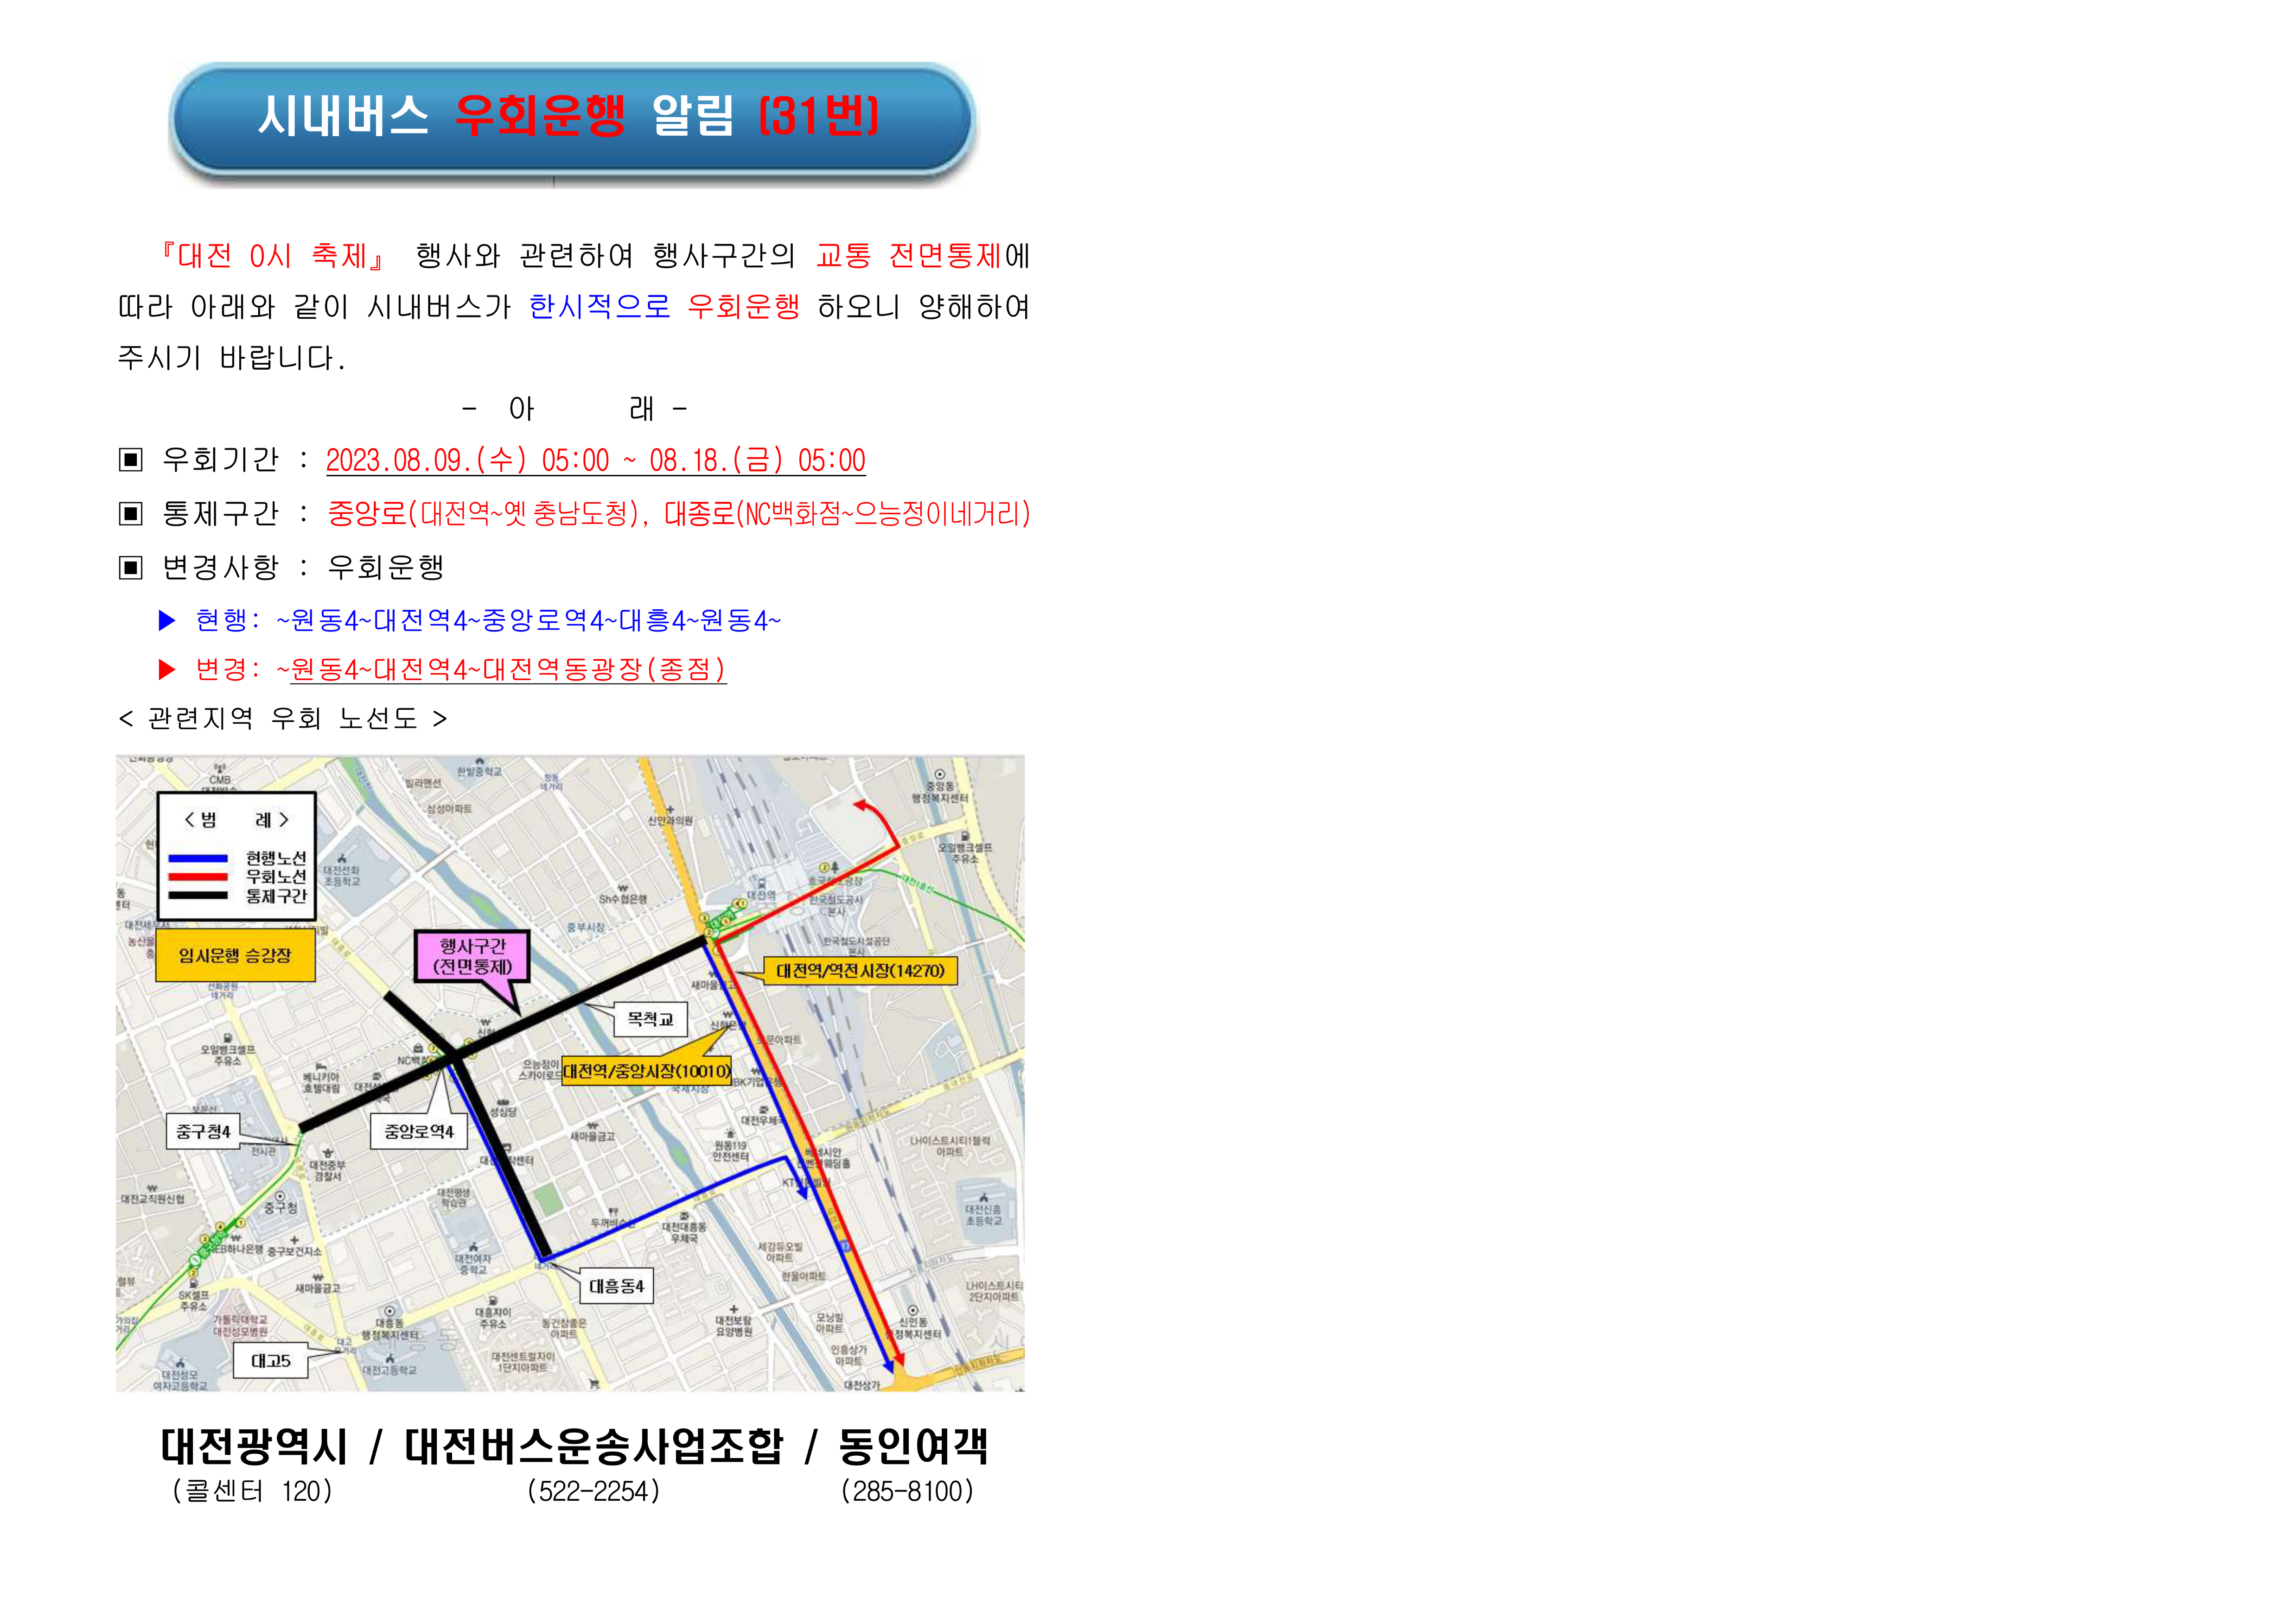Click the 중앙로역4 map label
This screenshot has height=1623, width=2296.
click(x=418, y=1131)
